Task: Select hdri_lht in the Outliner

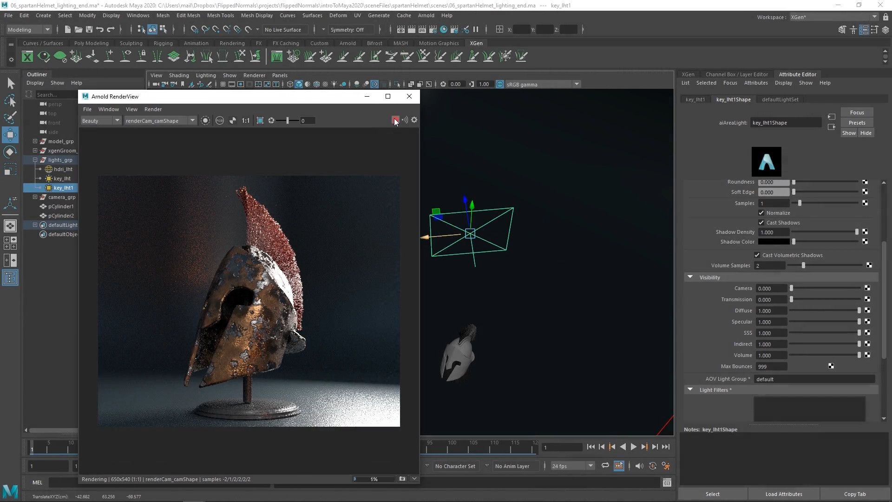Action: (x=63, y=169)
